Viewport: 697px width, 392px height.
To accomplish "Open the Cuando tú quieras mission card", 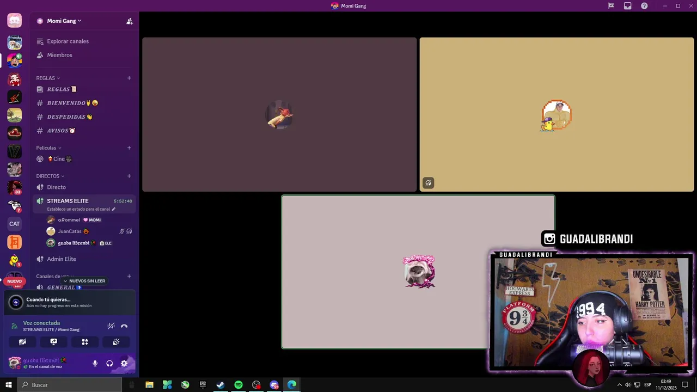I will pos(69,302).
